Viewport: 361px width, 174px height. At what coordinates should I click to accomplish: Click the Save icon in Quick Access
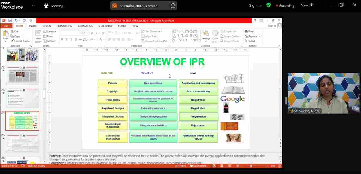click(x=10, y=21)
